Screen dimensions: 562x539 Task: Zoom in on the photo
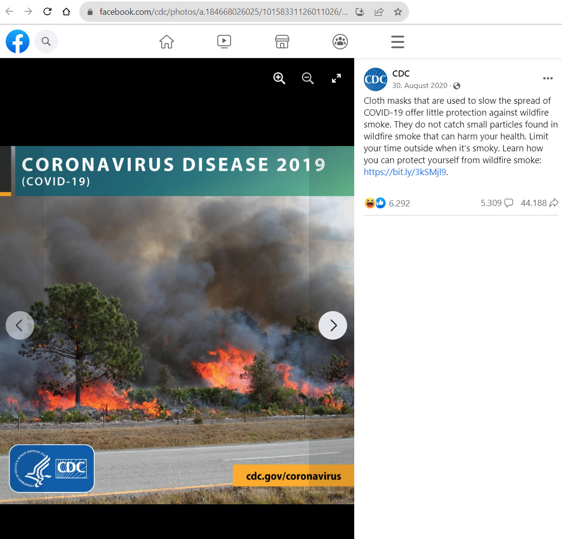[279, 78]
